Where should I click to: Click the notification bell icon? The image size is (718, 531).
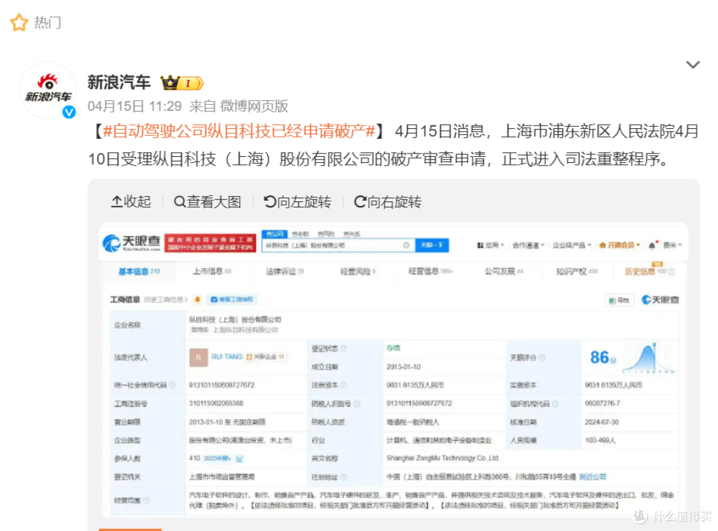point(653,245)
